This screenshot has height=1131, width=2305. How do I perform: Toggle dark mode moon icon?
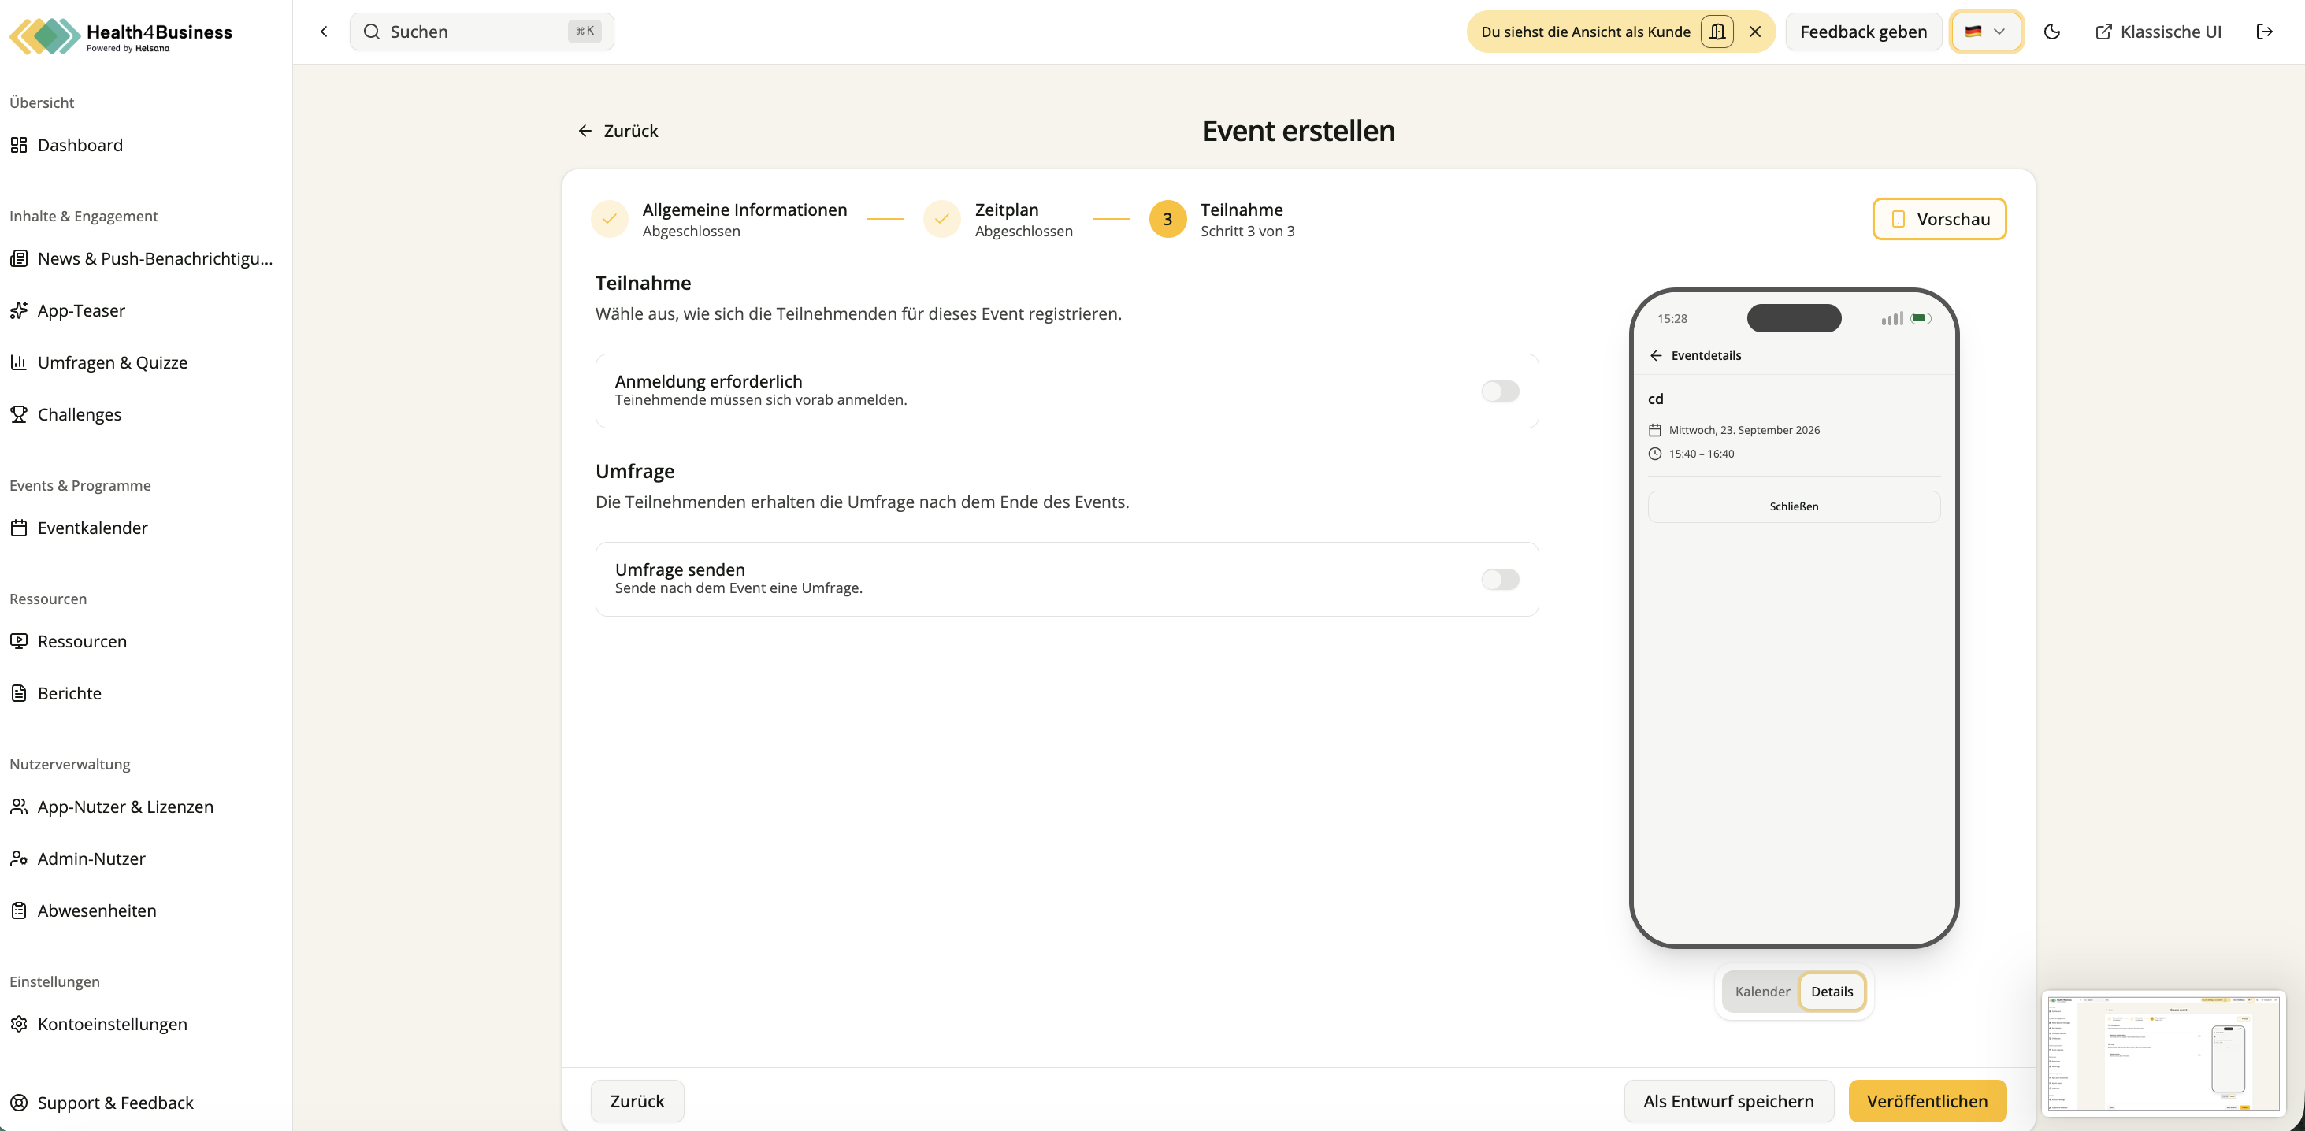(2052, 32)
